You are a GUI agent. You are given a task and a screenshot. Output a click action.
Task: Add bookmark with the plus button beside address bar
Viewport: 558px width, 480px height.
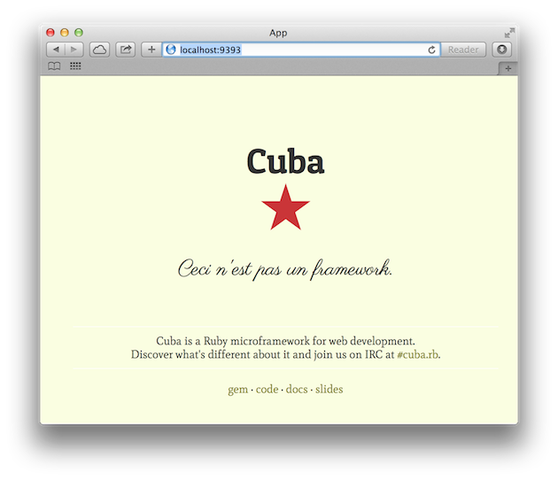[x=151, y=50]
